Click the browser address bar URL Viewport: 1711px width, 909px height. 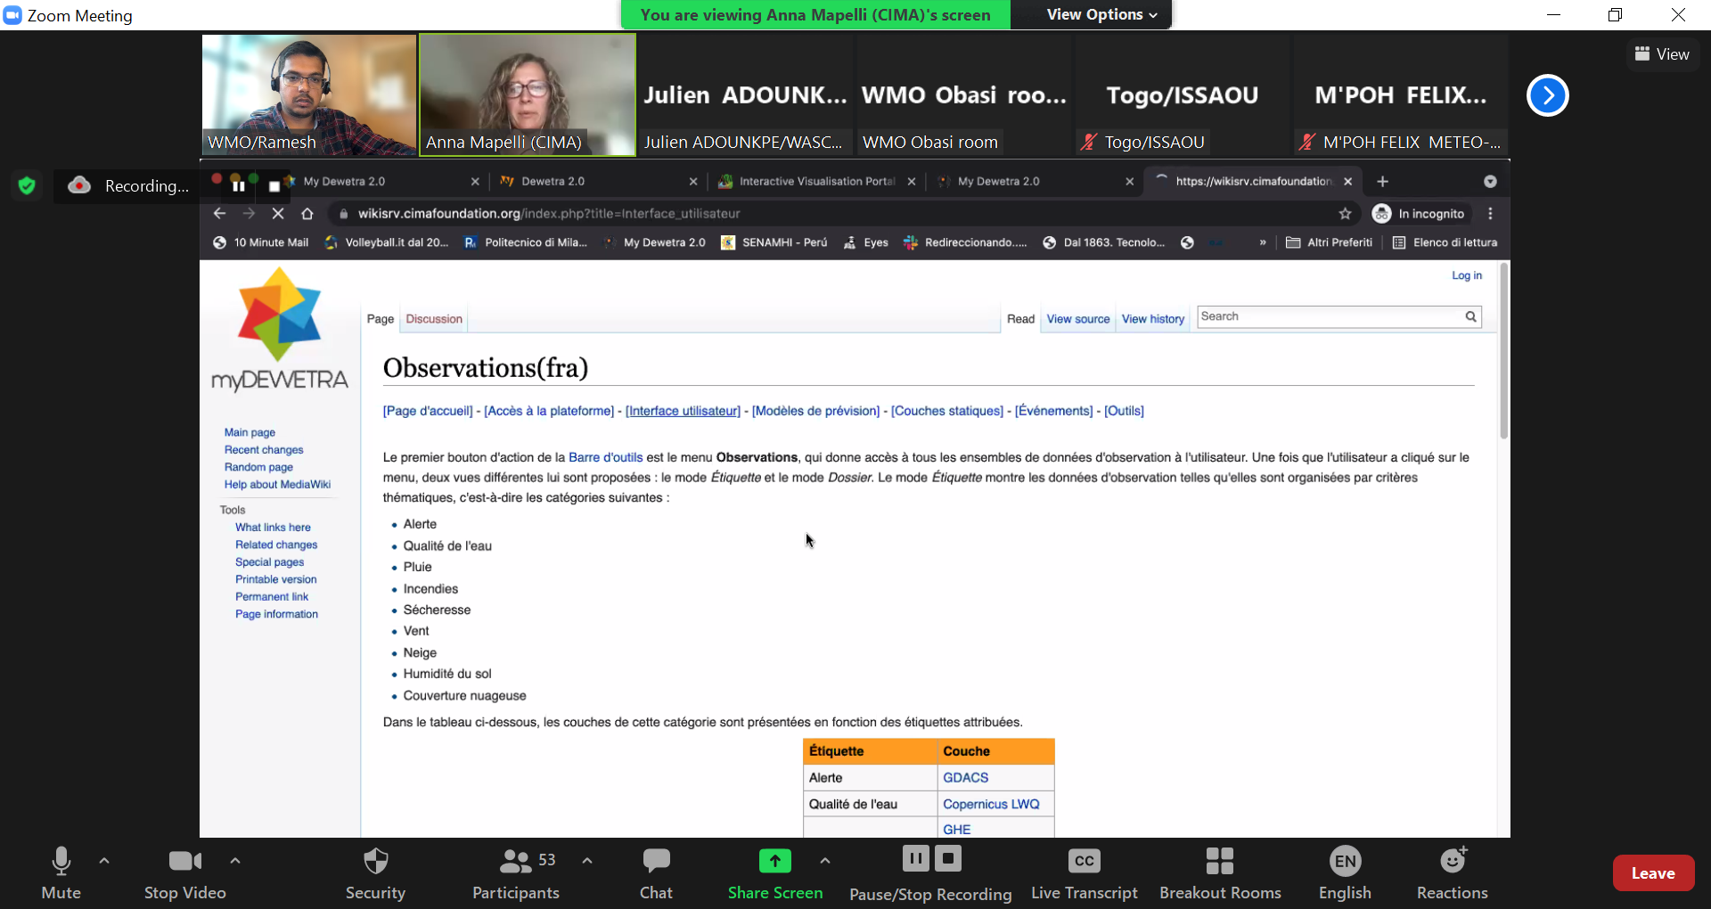tap(549, 213)
